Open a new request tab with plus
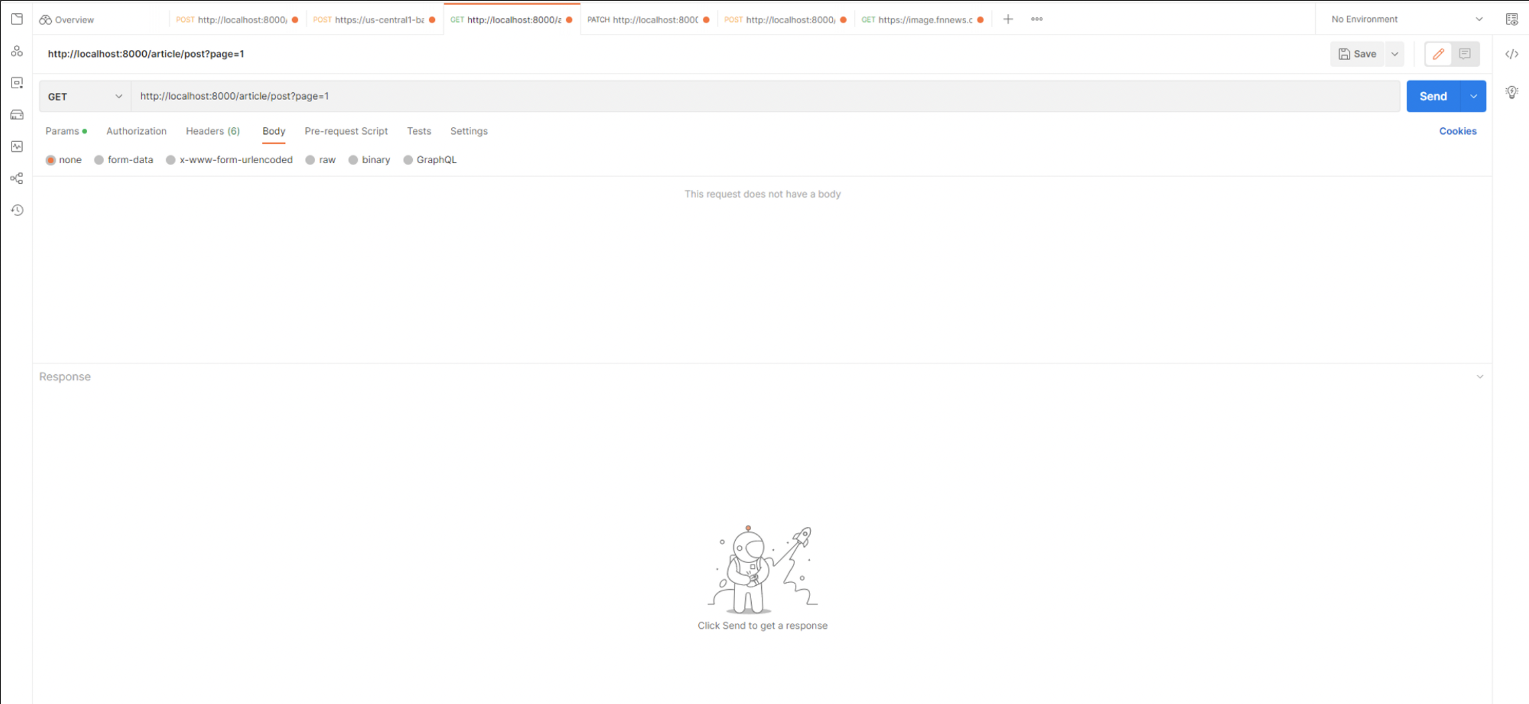This screenshot has width=1529, height=704. click(x=1008, y=19)
